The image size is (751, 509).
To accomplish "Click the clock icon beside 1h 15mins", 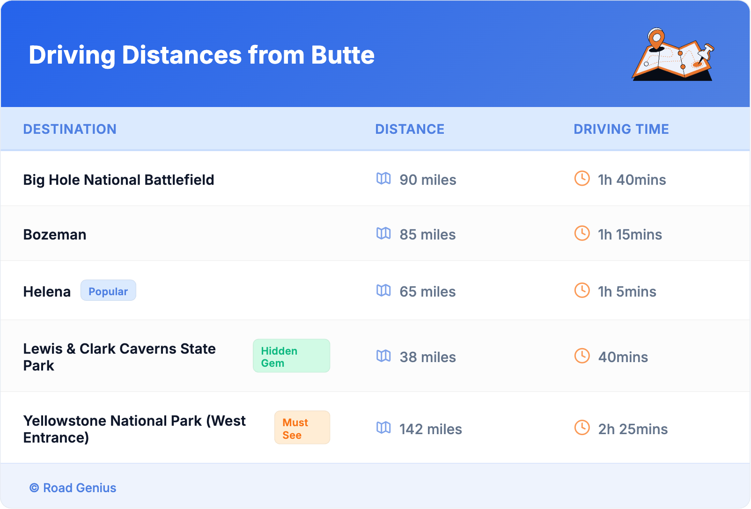I will 582,233.
